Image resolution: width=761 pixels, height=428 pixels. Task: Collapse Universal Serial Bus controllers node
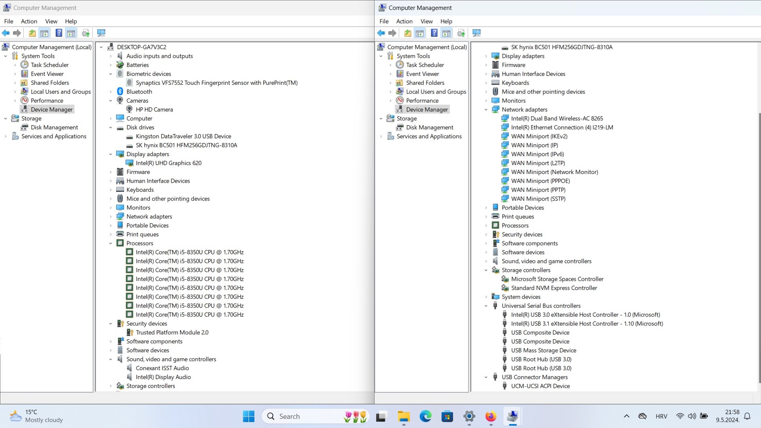pos(486,306)
